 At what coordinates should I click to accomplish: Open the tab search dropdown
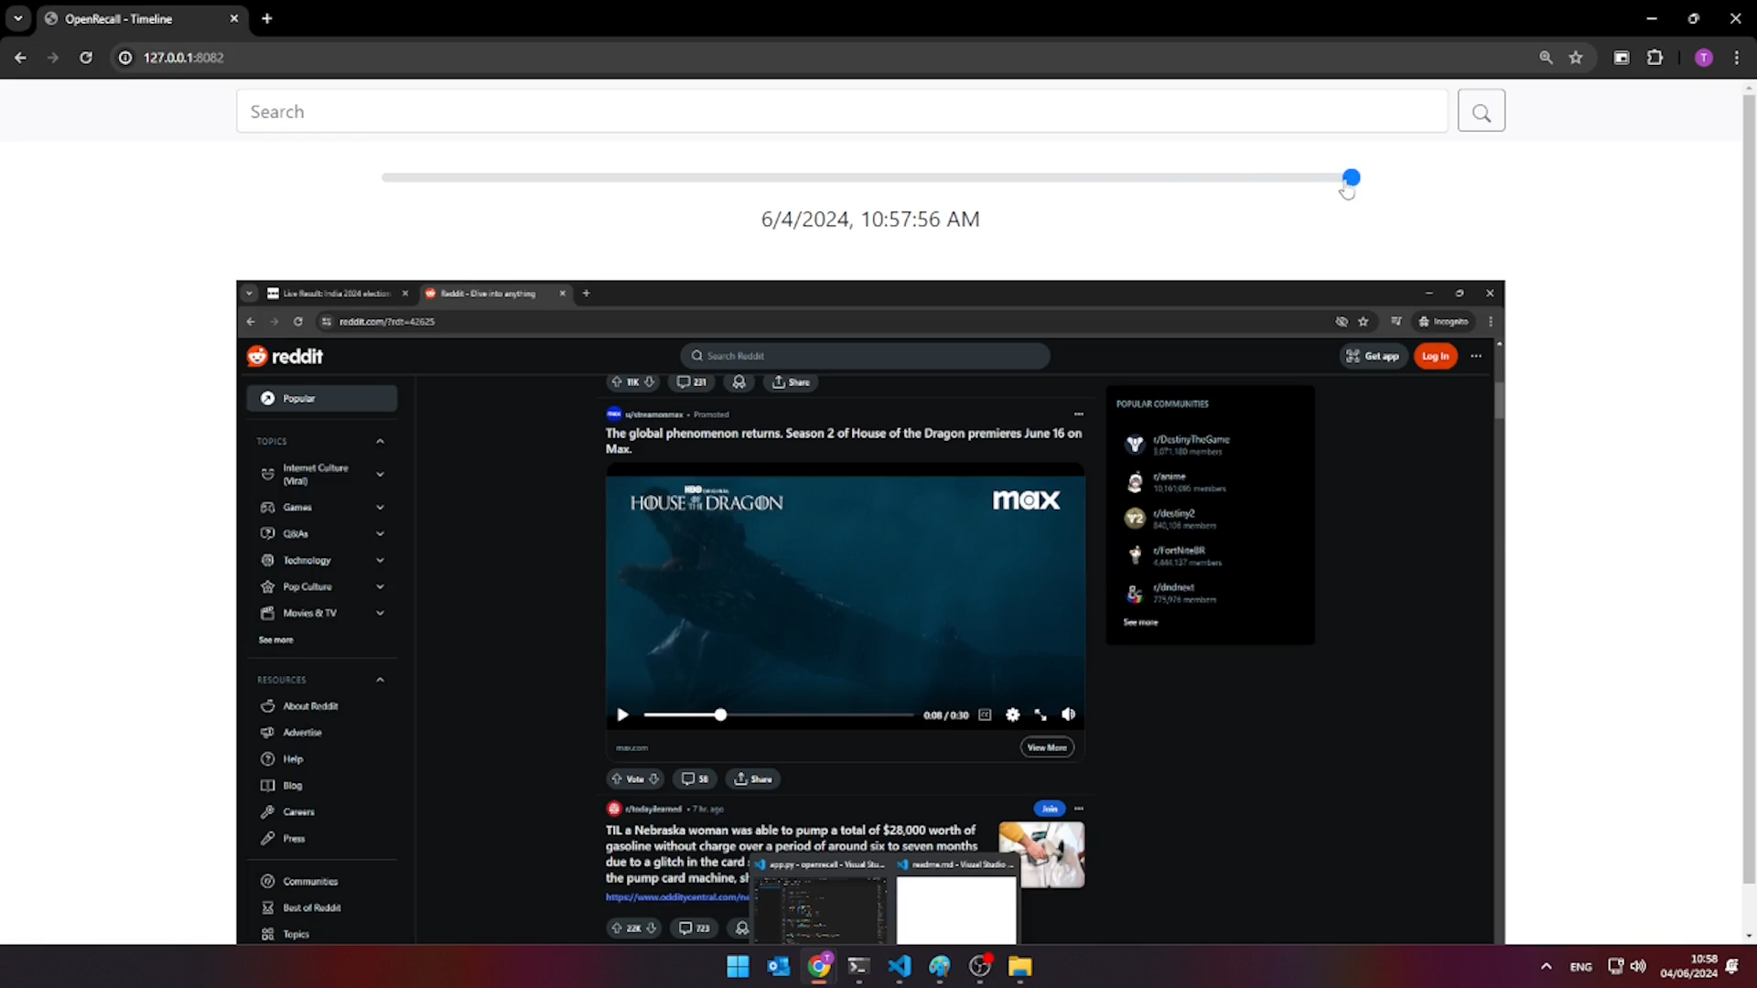coord(18,18)
